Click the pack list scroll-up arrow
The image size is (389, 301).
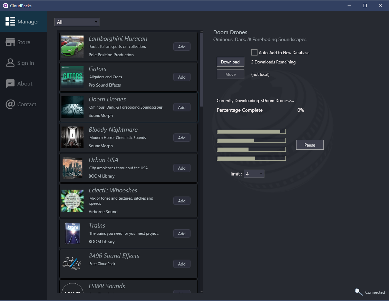(202, 32)
